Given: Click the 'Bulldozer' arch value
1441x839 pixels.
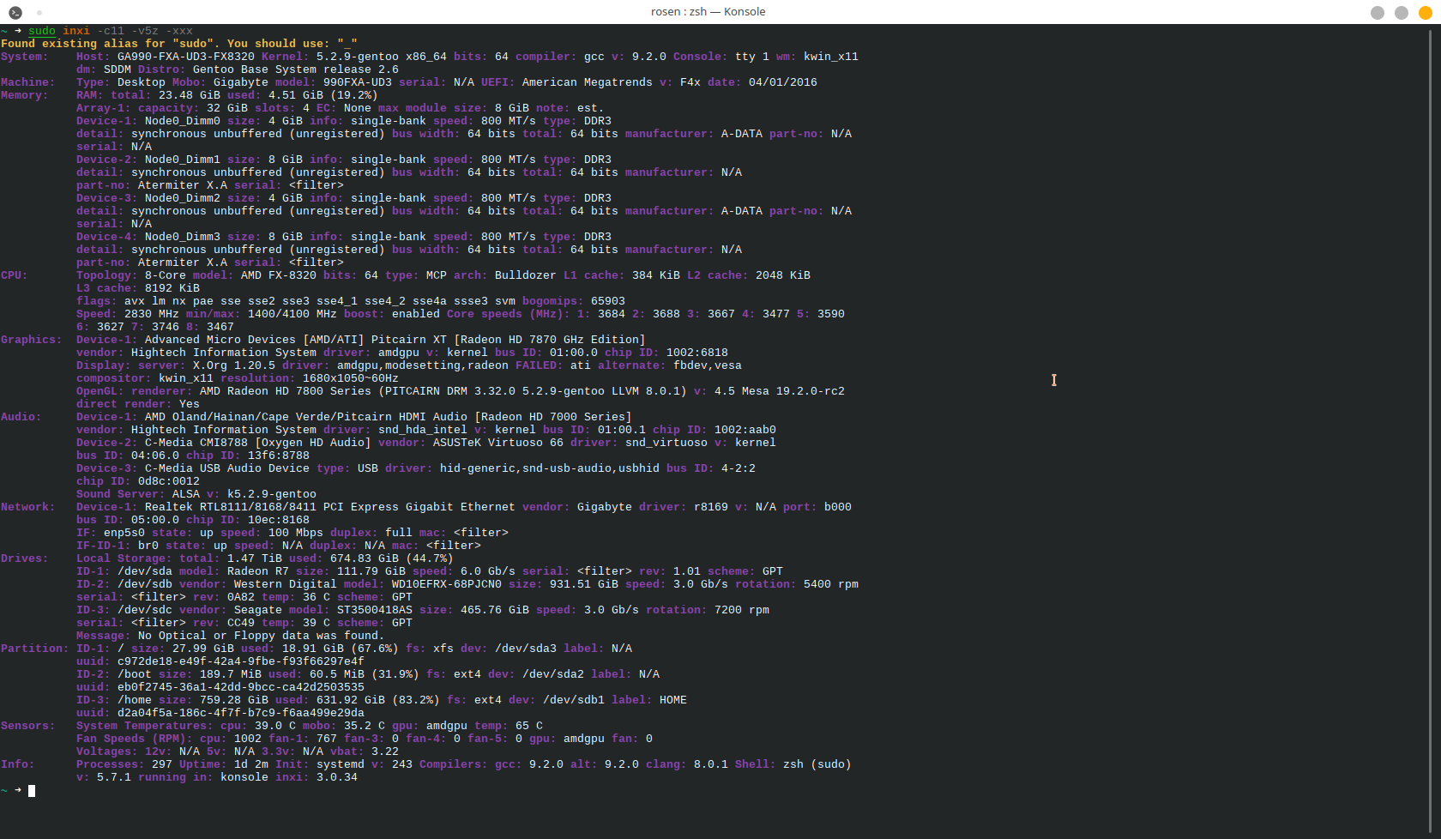Looking at the screenshot, I should click(526, 275).
